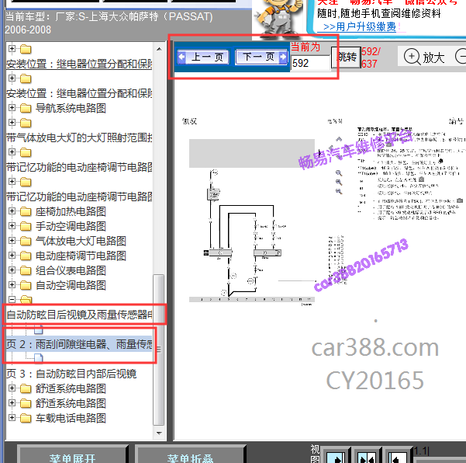Expand the 组合仪表电路图 node
Viewport: 466px width, 463px height.
[12, 270]
